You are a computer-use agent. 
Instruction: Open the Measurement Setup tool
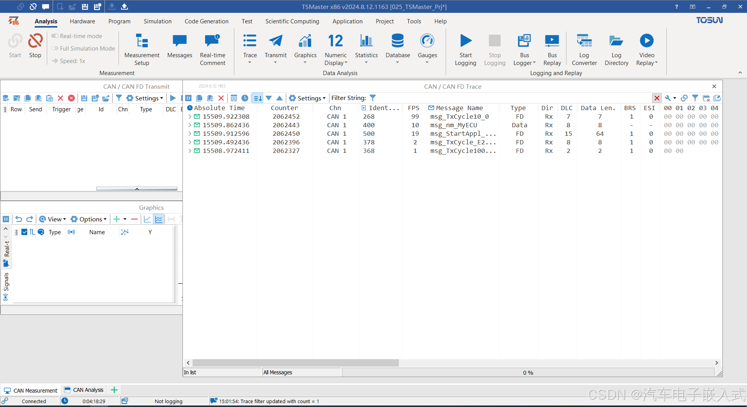tap(142, 49)
